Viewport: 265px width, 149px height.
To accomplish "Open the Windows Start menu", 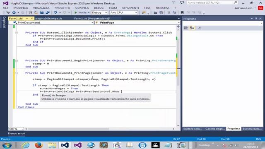I will [x=7, y=145].
